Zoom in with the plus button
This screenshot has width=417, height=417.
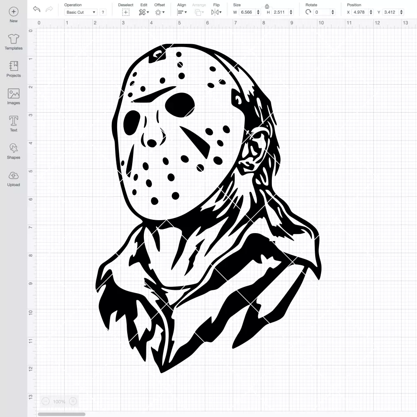pyautogui.click(x=73, y=401)
